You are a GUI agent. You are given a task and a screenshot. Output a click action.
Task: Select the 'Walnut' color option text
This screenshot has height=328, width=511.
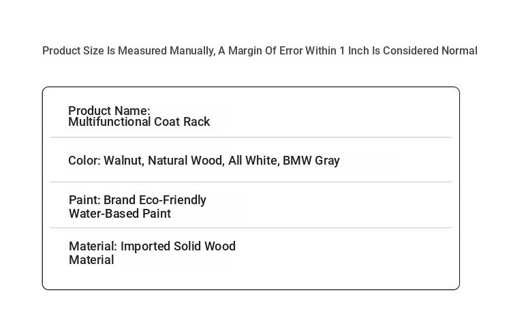pos(124,161)
